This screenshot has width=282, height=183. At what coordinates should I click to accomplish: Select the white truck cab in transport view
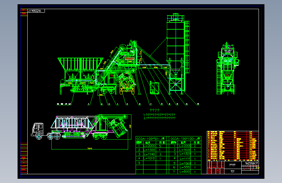[x=37, y=130]
